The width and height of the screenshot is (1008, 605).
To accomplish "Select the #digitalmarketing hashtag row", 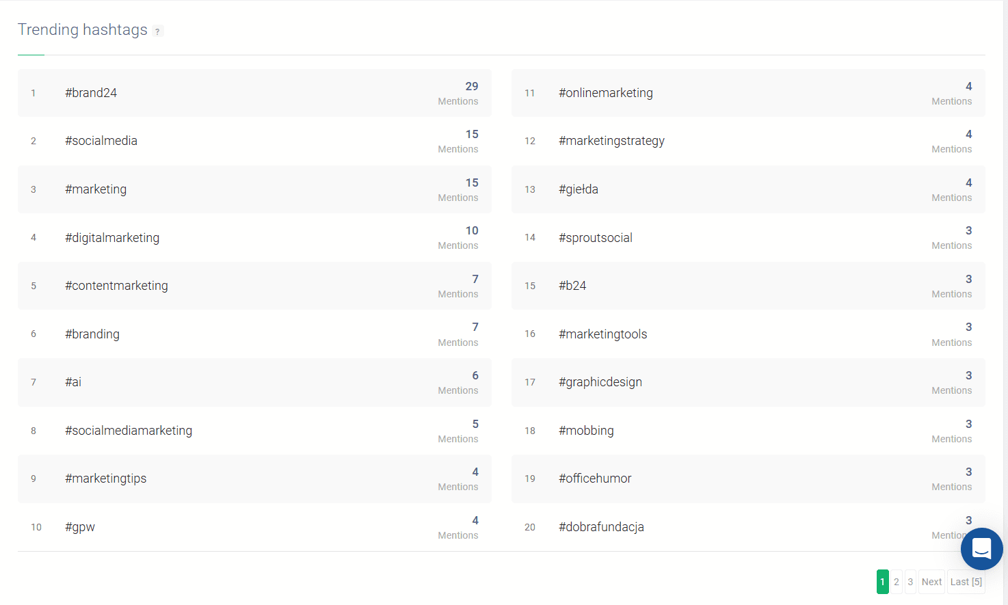I will 254,237.
